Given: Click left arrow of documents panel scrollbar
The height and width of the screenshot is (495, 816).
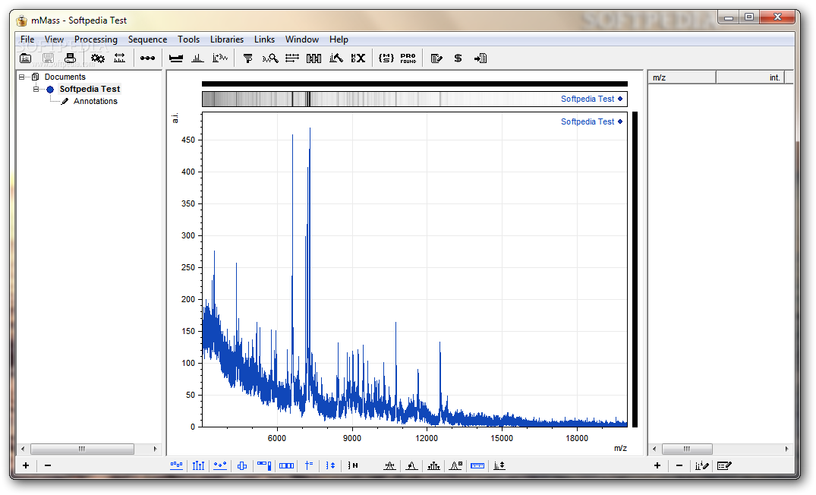Looking at the screenshot, I should [22, 449].
